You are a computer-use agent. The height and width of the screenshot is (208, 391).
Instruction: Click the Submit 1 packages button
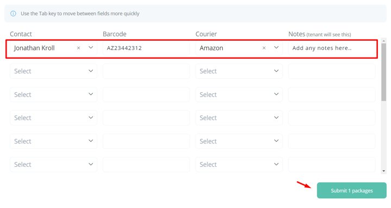pos(351,191)
